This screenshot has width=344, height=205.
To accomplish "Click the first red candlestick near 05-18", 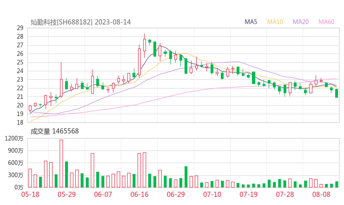I will [x=30, y=108].
